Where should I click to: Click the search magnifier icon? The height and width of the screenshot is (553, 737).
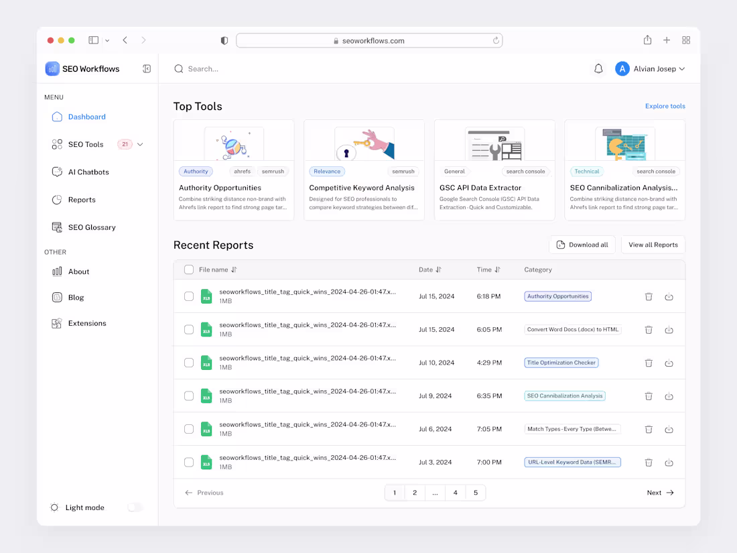click(179, 68)
